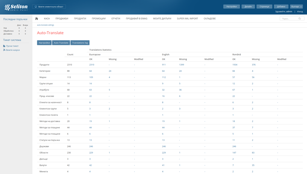Open English missing products count 1399
Viewport: 307px width, 174px height.
click(x=182, y=65)
